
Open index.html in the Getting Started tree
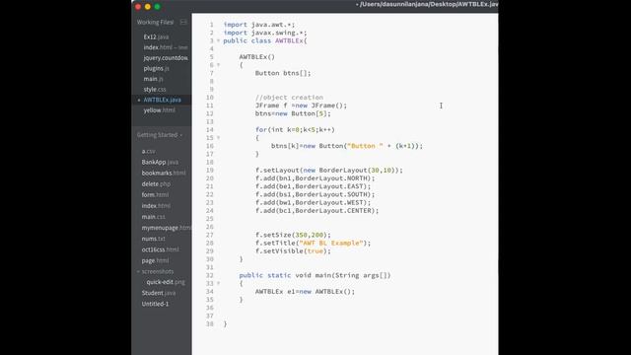[156, 206]
